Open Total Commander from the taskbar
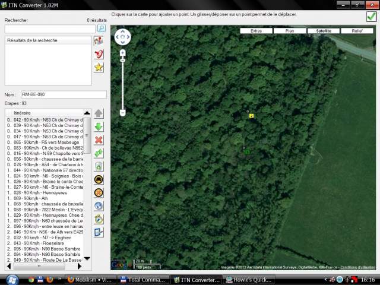 click(x=144, y=279)
